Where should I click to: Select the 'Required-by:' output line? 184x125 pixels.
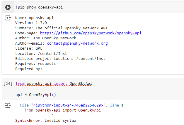(x=29, y=69)
